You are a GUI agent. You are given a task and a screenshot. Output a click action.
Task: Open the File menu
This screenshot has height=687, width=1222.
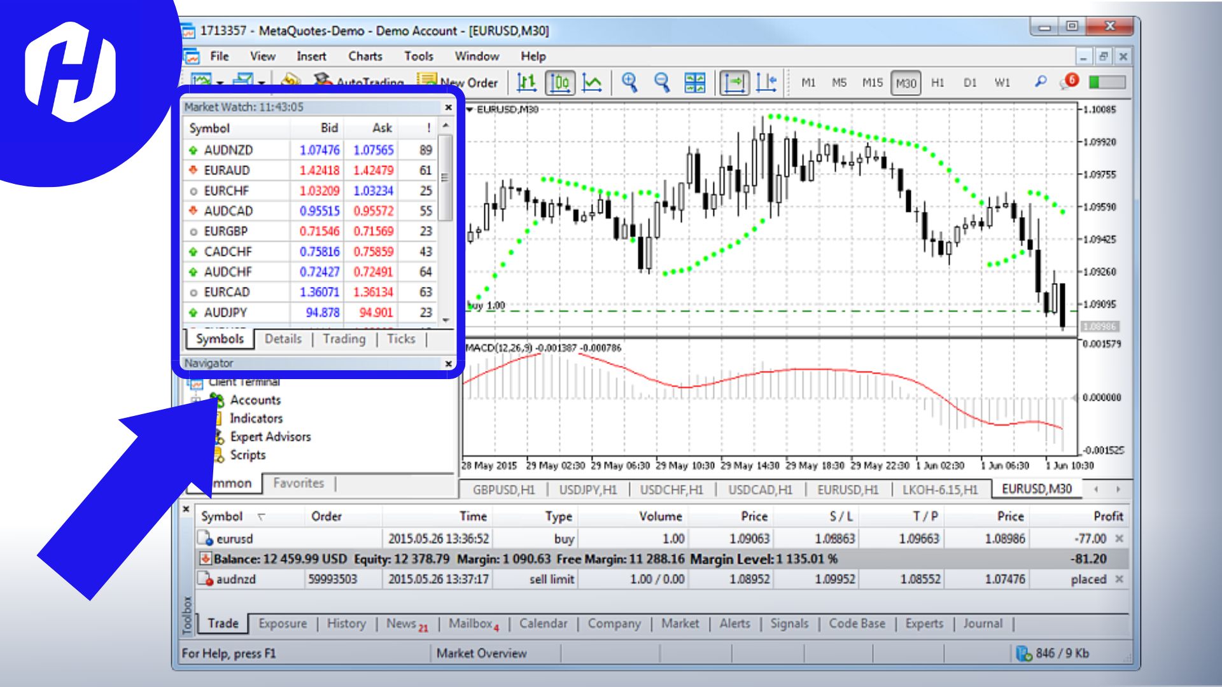pyautogui.click(x=220, y=56)
